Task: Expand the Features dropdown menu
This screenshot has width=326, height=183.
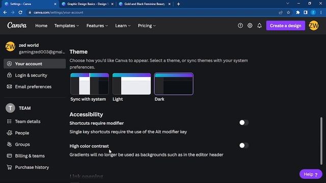Action: (97, 26)
